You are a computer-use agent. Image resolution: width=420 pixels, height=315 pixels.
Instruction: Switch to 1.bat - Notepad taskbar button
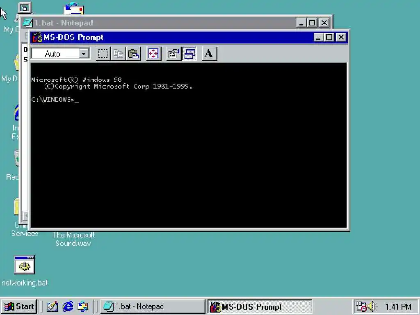pos(153,306)
